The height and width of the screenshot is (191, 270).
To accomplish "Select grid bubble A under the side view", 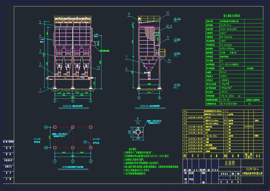I will (139, 98).
